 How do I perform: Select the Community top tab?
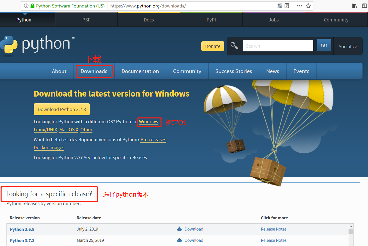coord(336,20)
